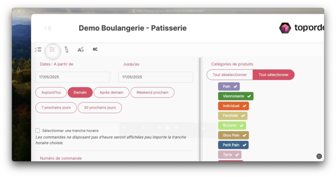This screenshot has height=177, width=336.
Task: Click the filter sliders icon
Action: (52, 49)
